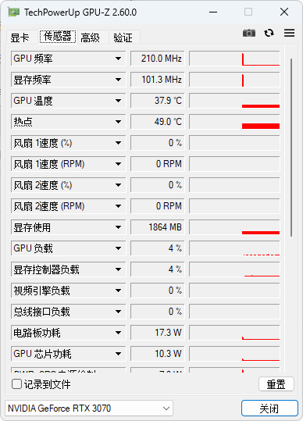
Task: Click the 1864 MB memory value
Action: 158,227
